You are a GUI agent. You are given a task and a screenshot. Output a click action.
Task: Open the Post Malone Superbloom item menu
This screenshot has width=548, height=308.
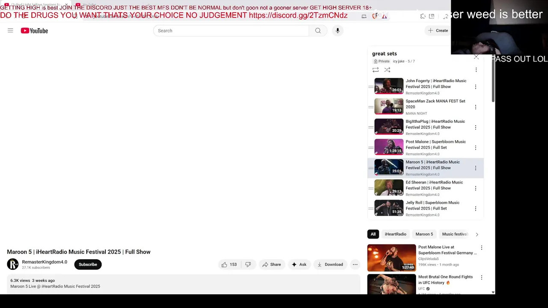pyautogui.click(x=475, y=148)
